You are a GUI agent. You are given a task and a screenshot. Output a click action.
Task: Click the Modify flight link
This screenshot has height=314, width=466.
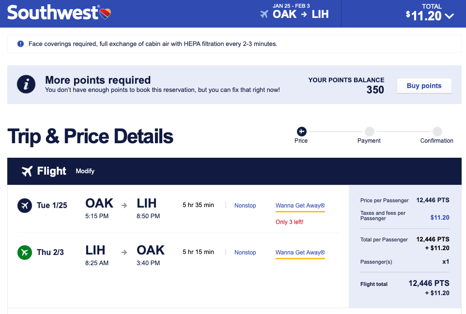click(x=85, y=171)
